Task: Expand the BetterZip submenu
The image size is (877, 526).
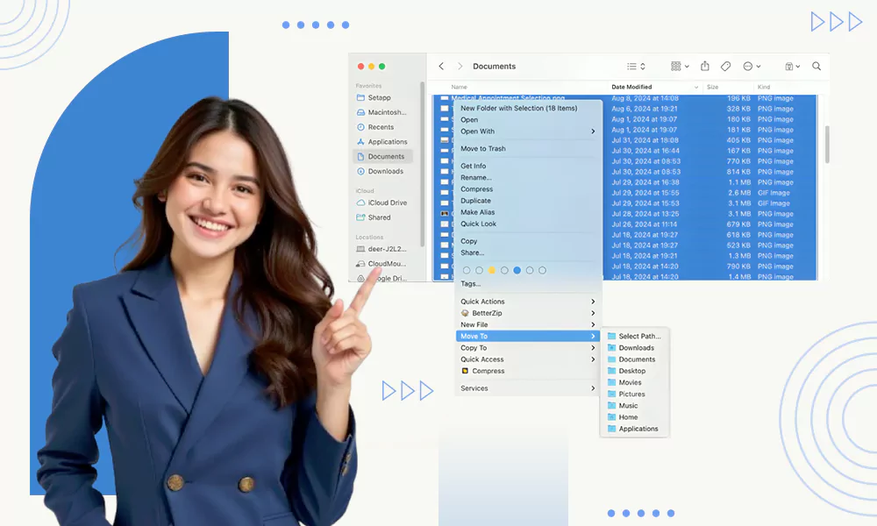Action: (x=527, y=313)
